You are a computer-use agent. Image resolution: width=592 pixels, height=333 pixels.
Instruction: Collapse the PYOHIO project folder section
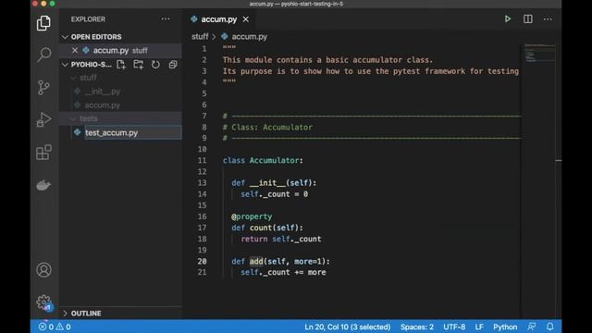pyautogui.click(x=65, y=65)
